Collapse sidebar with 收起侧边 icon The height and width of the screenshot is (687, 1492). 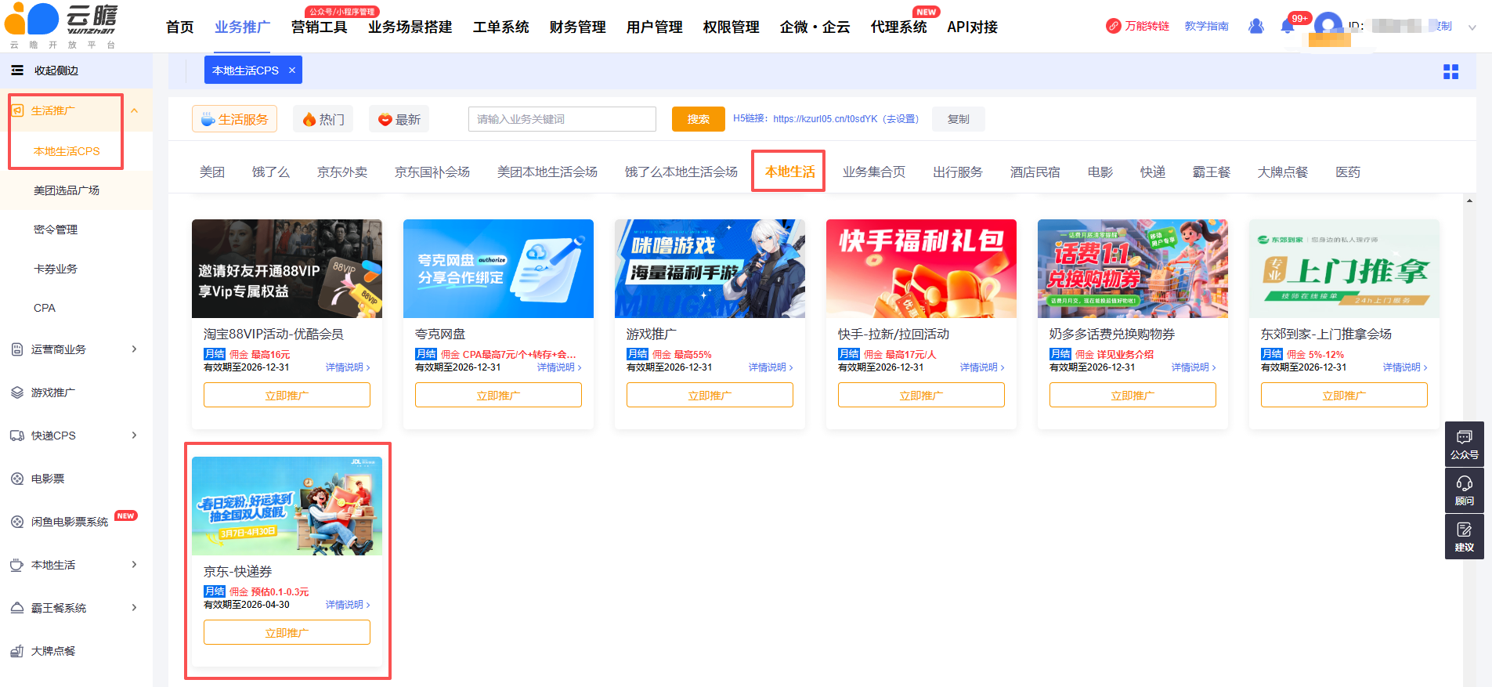pyautogui.click(x=17, y=71)
